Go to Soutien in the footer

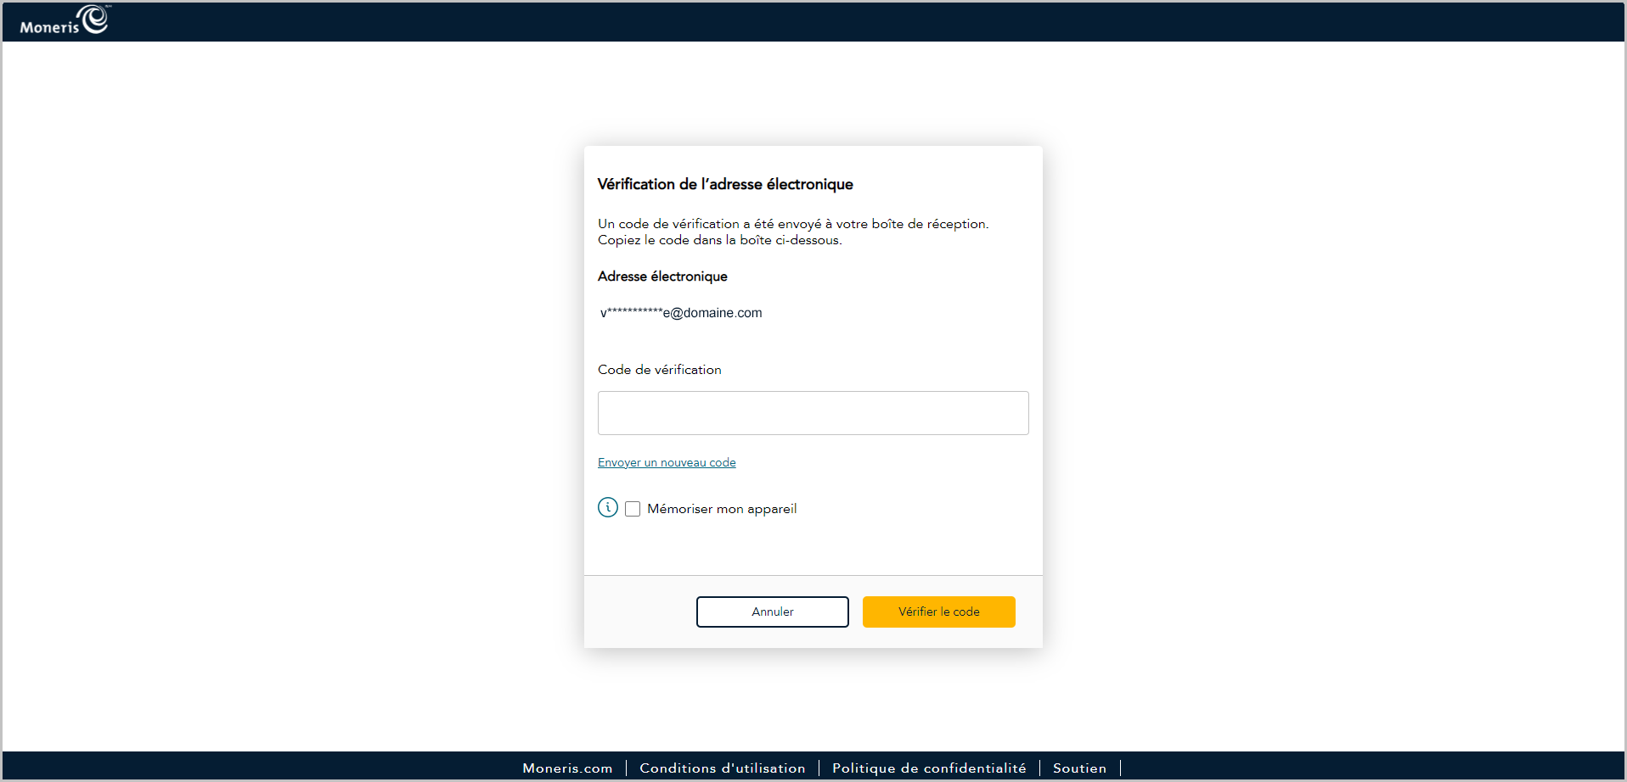tap(1079, 768)
